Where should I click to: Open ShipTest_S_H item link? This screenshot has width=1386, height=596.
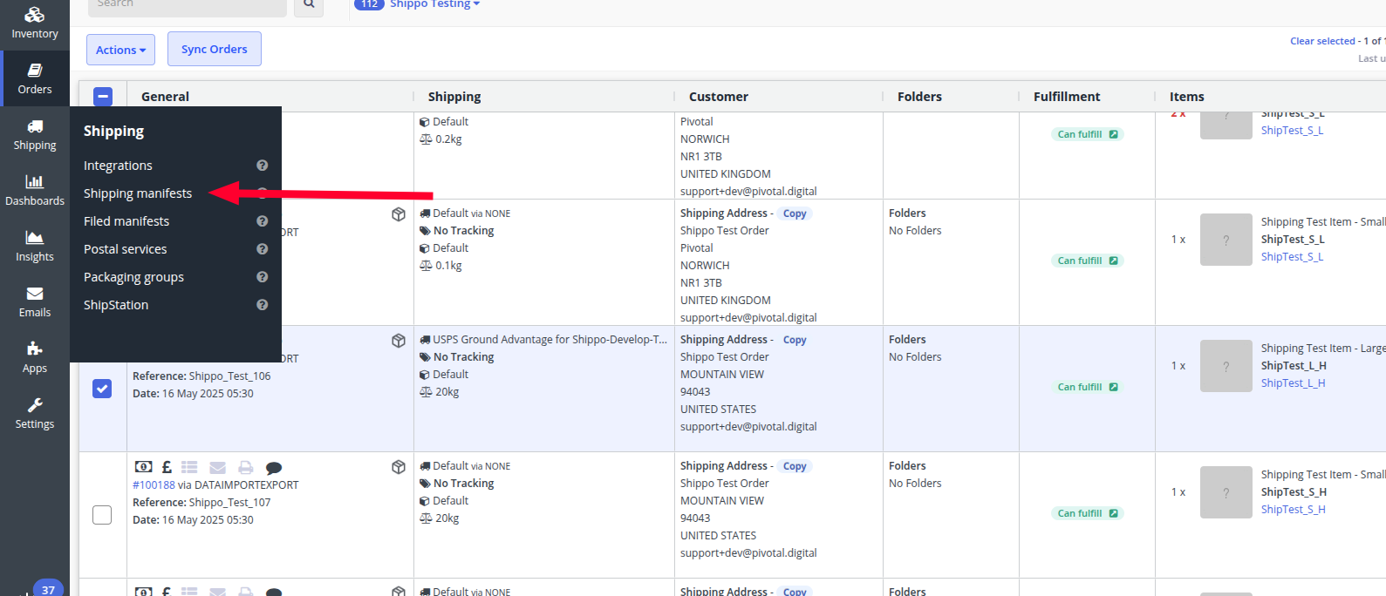[1293, 510]
